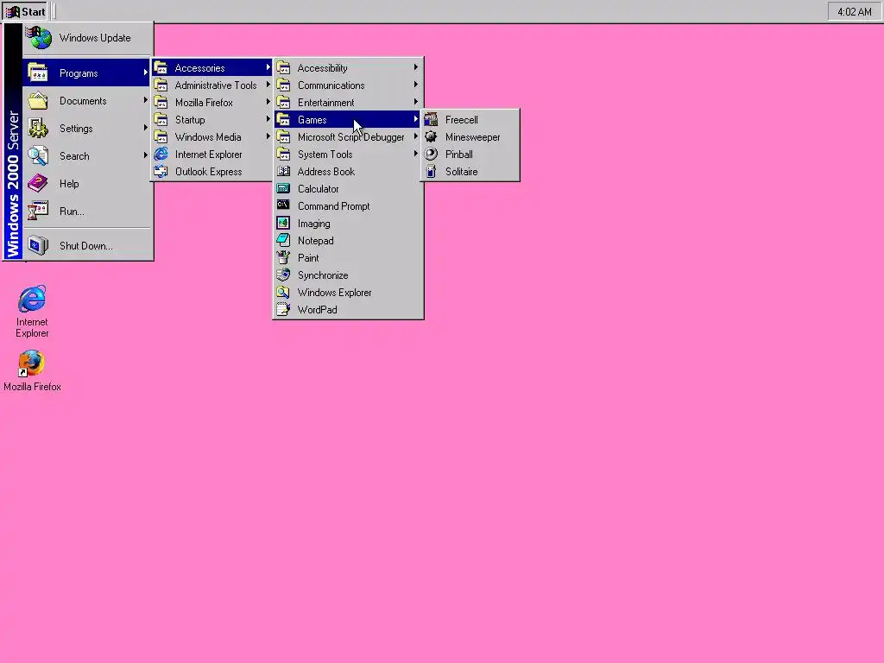The height and width of the screenshot is (663, 884).
Task: Click the Solitaire card icon
Action: [x=432, y=172]
